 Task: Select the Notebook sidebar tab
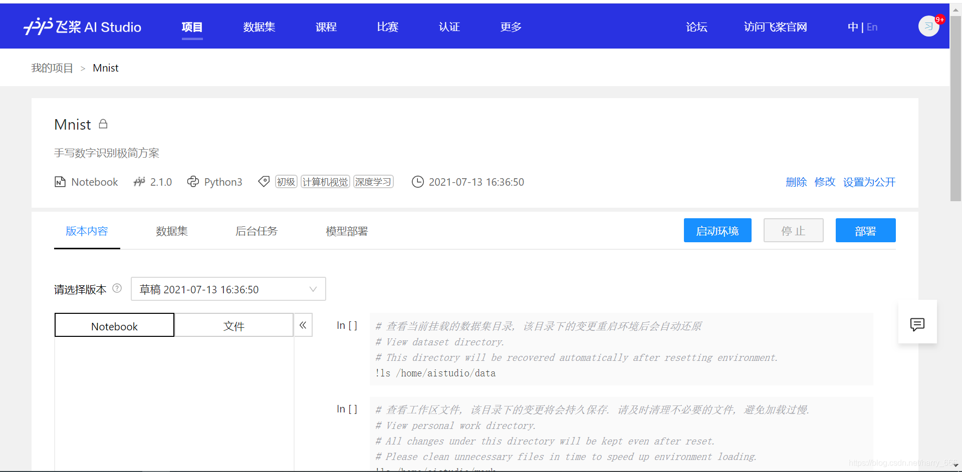tap(114, 325)
